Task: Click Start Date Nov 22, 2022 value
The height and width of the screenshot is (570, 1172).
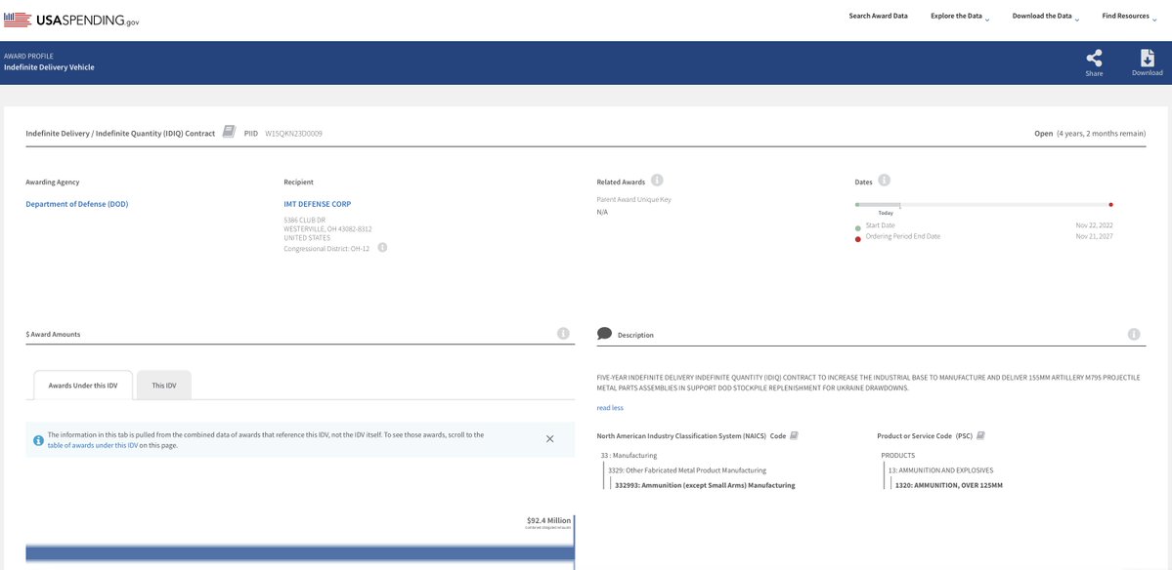Action: click(x=1094, y=224)
